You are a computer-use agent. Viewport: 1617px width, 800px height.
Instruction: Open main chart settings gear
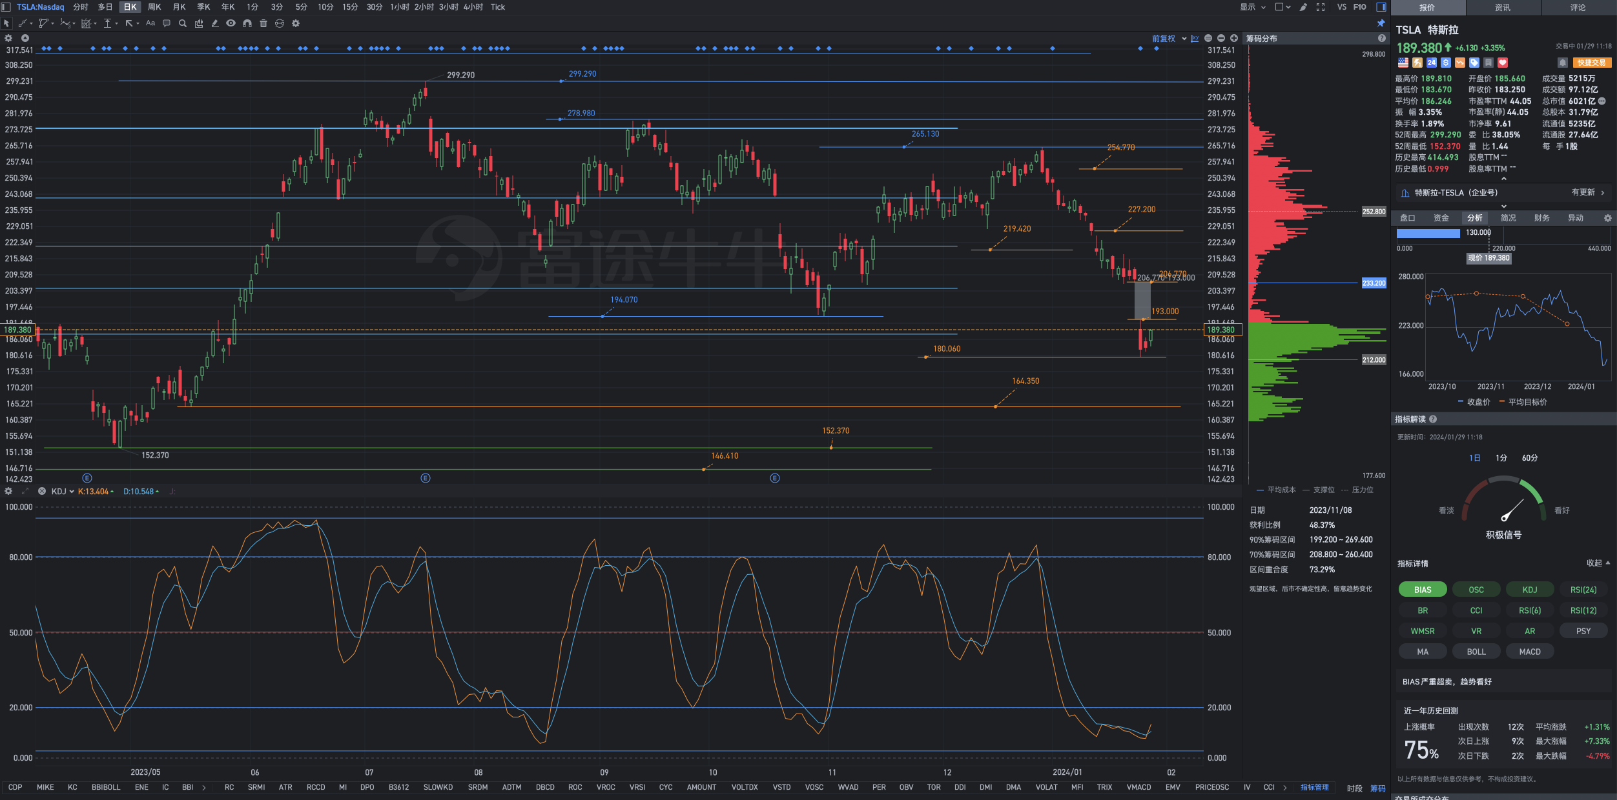[8, 38]
